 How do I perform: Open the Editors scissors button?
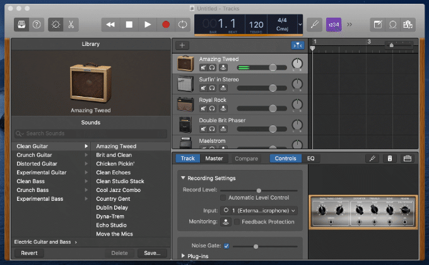click(71, 25)
